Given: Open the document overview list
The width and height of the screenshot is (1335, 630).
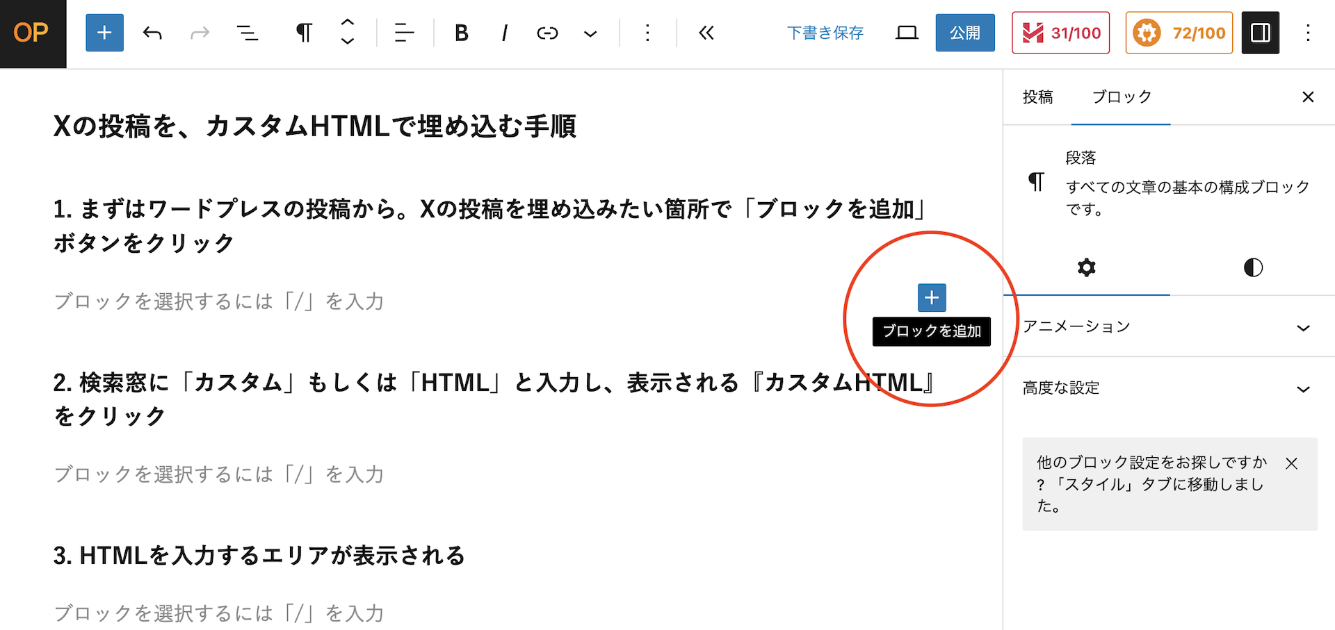Looking at the screenshot, I should (x=247, y=33).
